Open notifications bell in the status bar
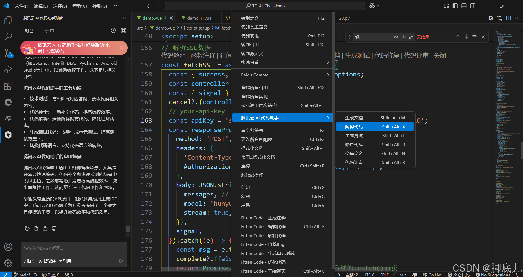523x277 pixels. (518, 275)
